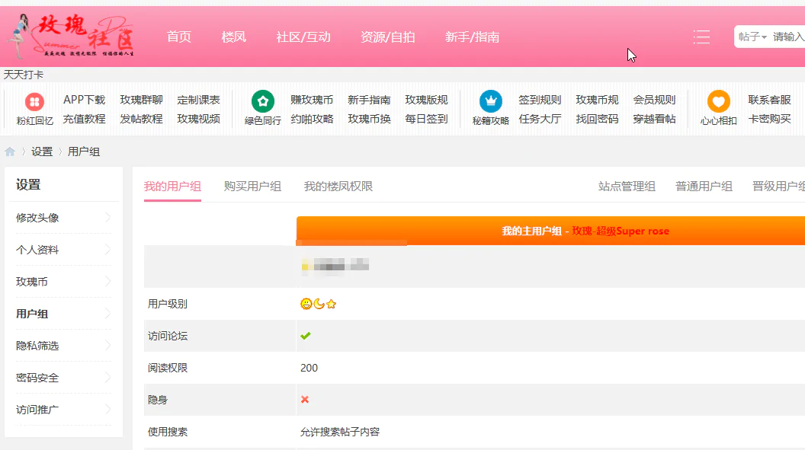
Task: Click the smiley user level icon
Action: 306,304
